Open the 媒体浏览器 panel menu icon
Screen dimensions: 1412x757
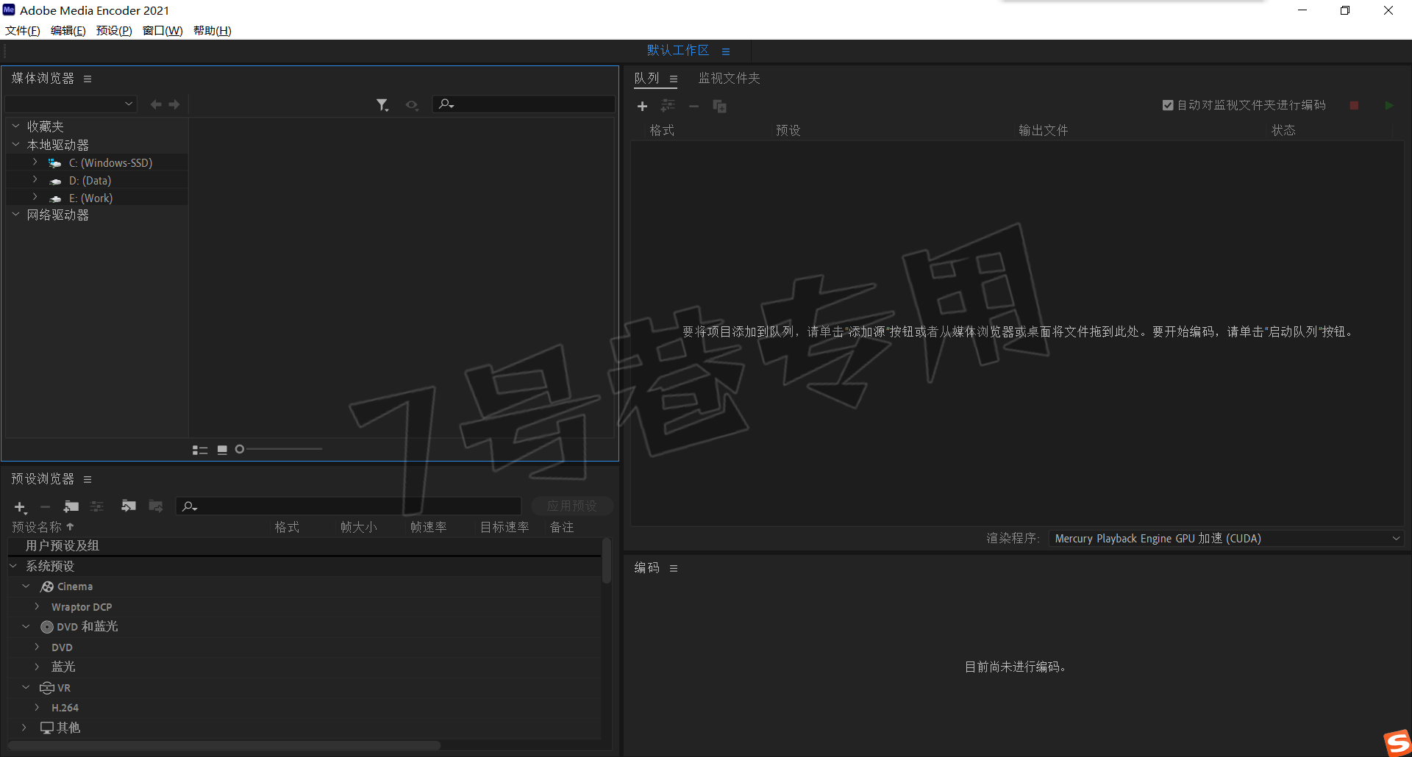point(88,79)
